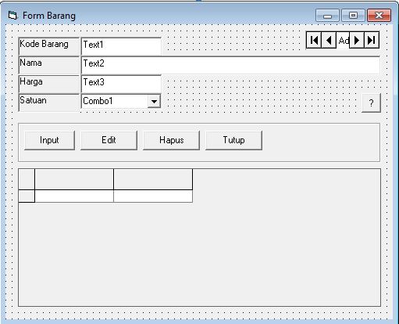Click the grid's second column header
The width and height of the screenshot is (399, 324).
coord(153,179)
